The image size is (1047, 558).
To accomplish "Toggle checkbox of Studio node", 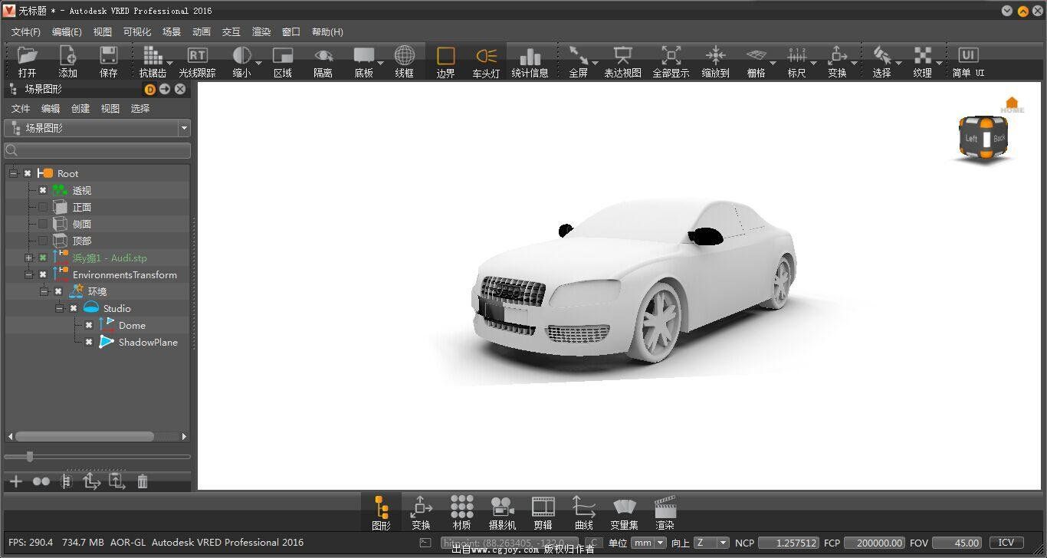I will (74, 308).
